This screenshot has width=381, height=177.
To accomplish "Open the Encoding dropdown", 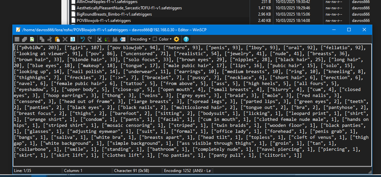I will (140, 39).
